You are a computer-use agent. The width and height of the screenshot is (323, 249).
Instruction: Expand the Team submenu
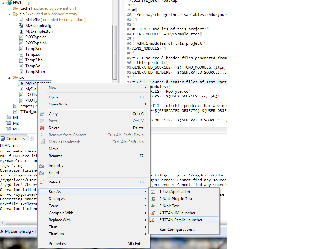click(x=146, y=206)
